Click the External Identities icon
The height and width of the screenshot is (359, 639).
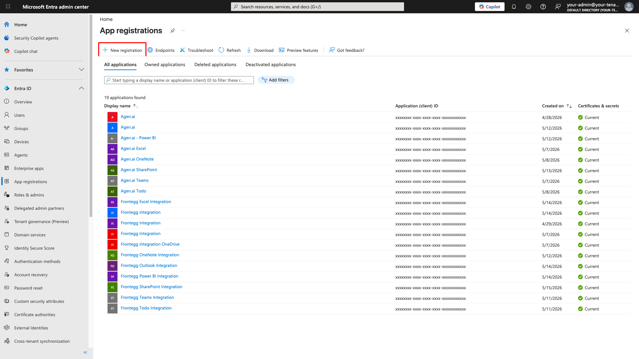7,328
